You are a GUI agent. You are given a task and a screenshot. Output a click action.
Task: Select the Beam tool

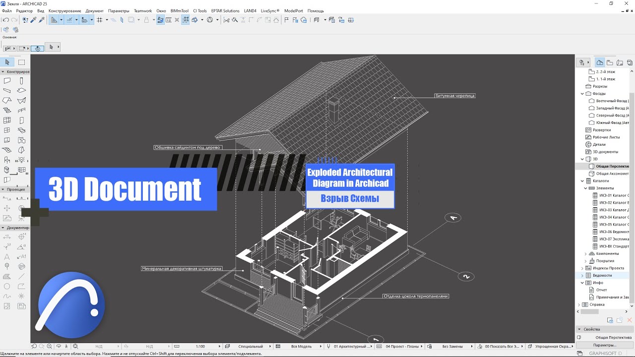(x=7, y=91)
